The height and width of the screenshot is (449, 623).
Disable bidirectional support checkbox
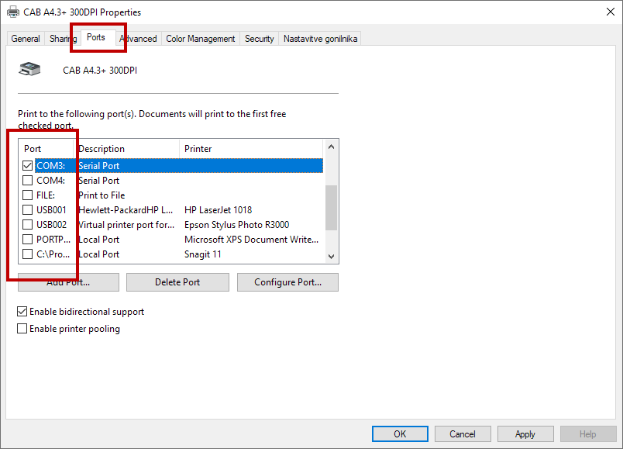(x=22, y=312)
